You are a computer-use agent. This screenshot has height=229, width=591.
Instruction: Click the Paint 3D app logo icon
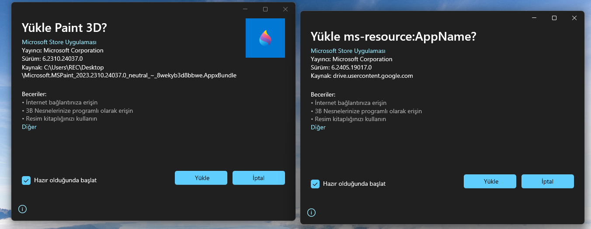[265, 38]
